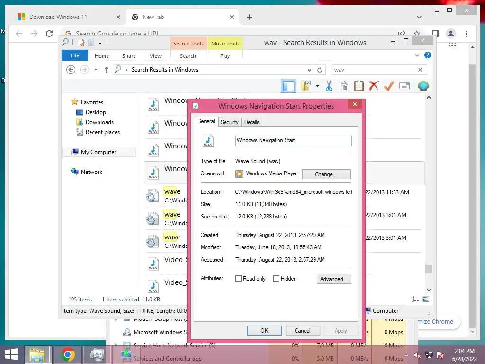Open the folder options toolbar icon
The width and height of the screenshot is (485, 364).
(x=306, y=86)
